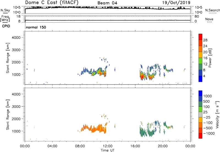Click the '18' frequency axis value
This screenshot has width=220, height=152.
coord(18,16)
